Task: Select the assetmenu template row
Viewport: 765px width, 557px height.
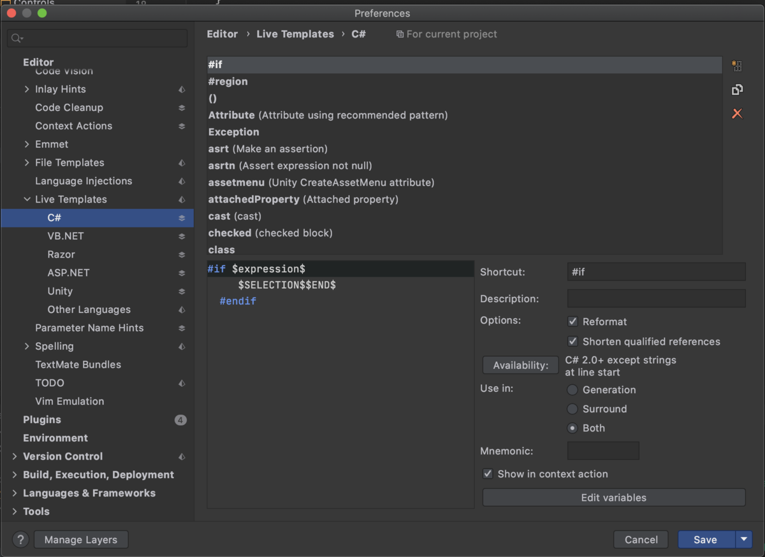Action: click(x=465, y=182)
